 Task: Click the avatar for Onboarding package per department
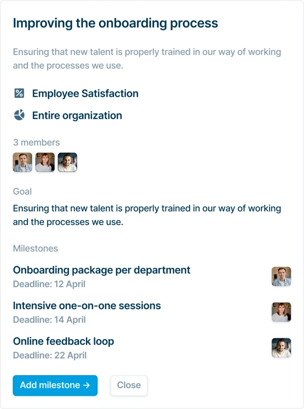click(x=281, y=276)
